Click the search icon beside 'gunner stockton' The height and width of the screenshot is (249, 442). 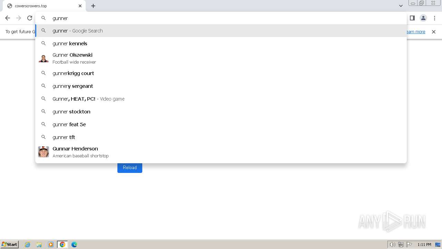click(44, 111)
